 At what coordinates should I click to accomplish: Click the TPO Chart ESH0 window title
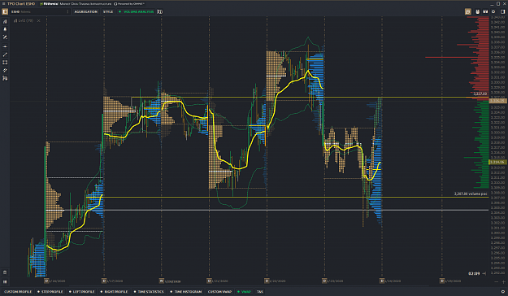pos(21,4)
